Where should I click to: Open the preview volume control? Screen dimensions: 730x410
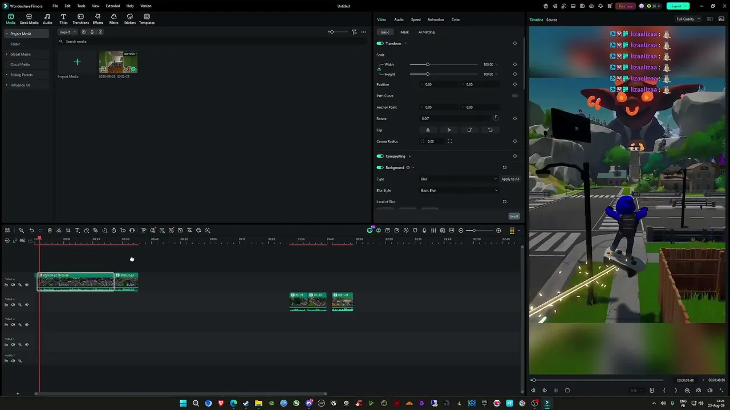[710, 391]
